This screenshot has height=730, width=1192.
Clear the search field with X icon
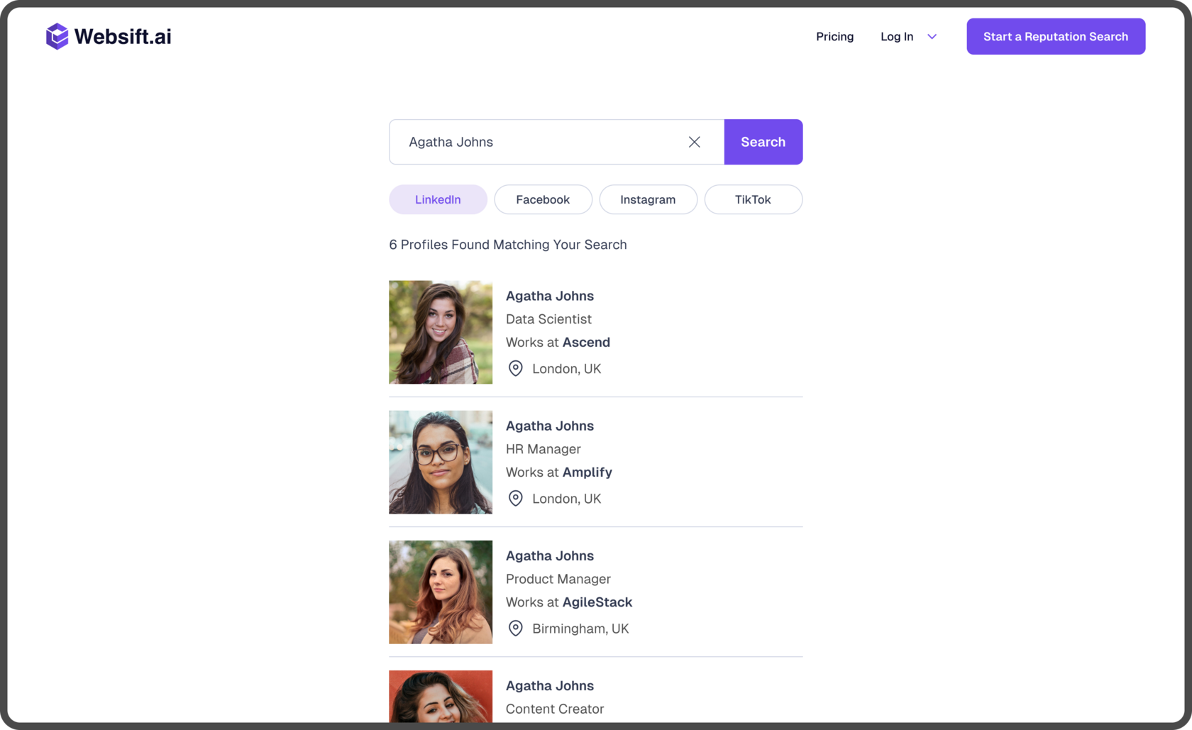[x=694, y=142]
